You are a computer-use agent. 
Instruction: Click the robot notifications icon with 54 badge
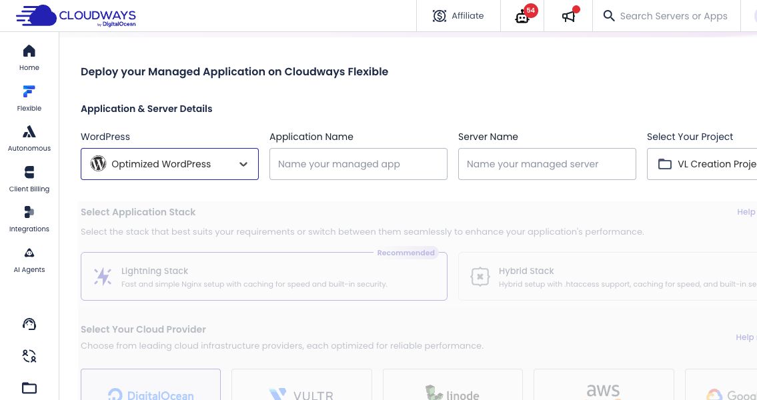click(x=523, y=16)
